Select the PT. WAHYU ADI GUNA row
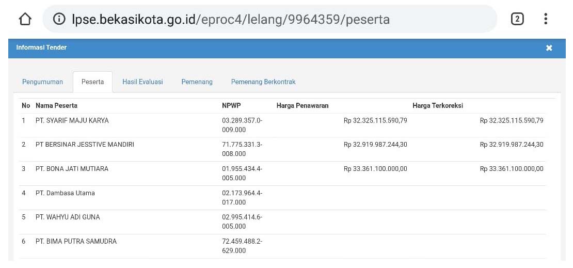This screenshot has height=268, width=573. click(68, 217)
